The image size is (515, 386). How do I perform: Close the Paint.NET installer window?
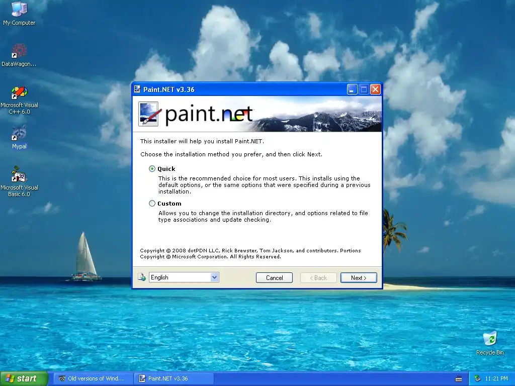[x=375, y=89]
